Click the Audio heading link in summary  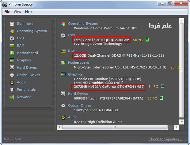[x=73, y=117]
